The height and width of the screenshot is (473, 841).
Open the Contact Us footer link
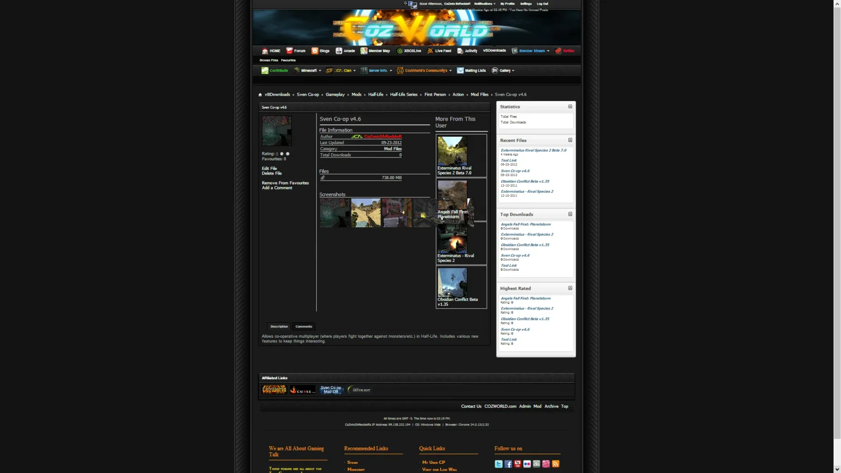(x=471, y=406)
